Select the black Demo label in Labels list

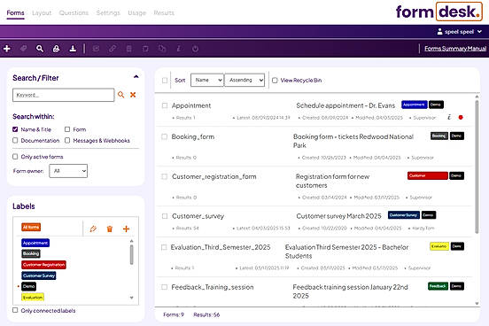(x=28, y=286)
